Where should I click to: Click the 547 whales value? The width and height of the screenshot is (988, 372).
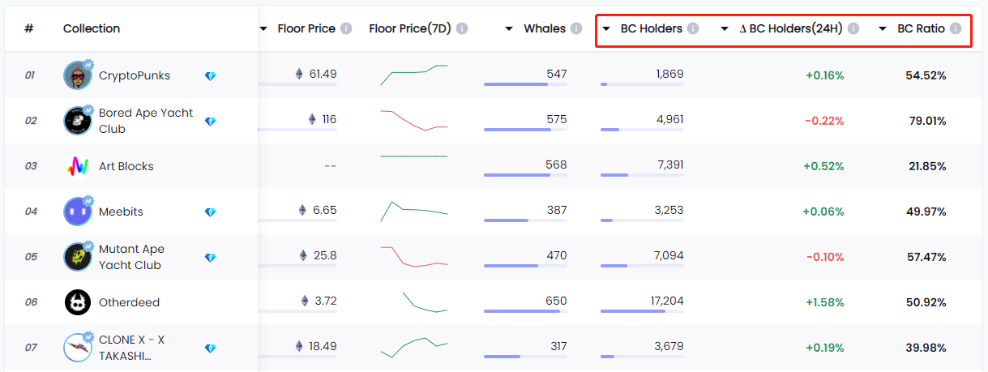[557, 74]
